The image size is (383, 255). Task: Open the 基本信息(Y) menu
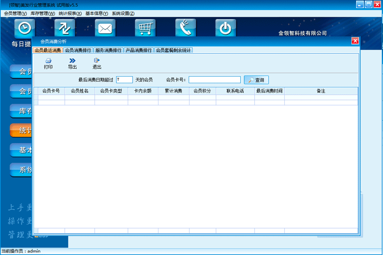click(97, 13)
